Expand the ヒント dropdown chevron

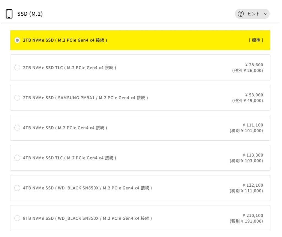point(265,14)
